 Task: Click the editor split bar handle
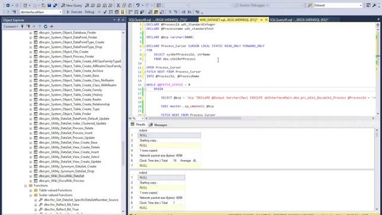tap(378, 25)
